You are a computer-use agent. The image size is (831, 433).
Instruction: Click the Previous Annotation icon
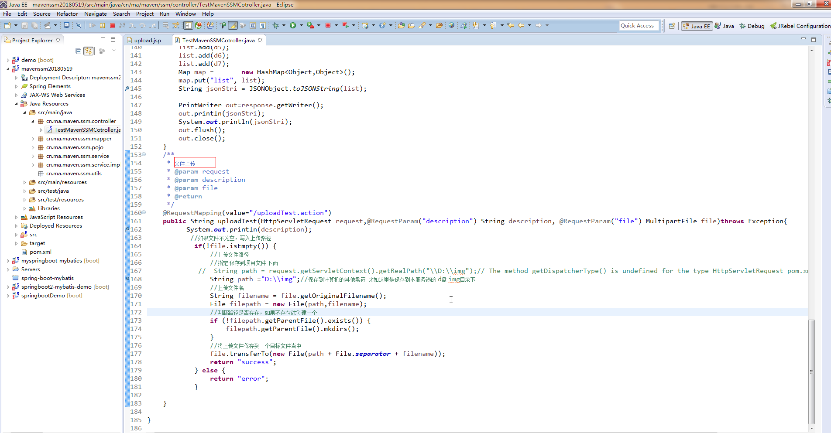(493, 26)
